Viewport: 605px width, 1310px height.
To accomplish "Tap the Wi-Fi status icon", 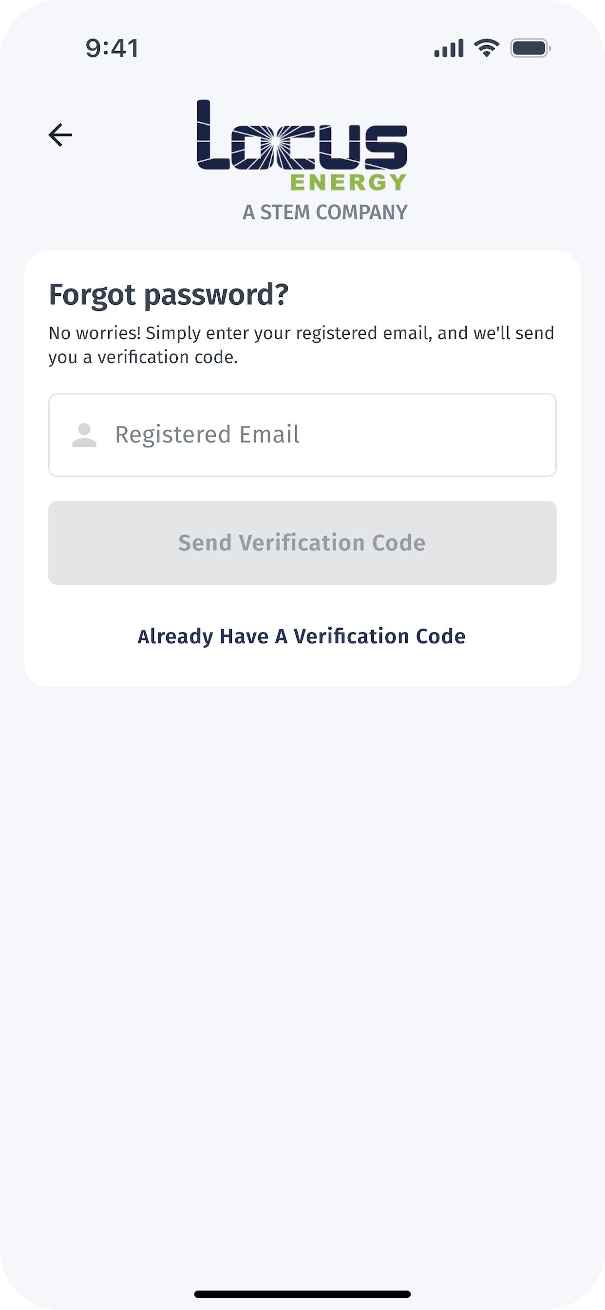I will click(487, 48).
